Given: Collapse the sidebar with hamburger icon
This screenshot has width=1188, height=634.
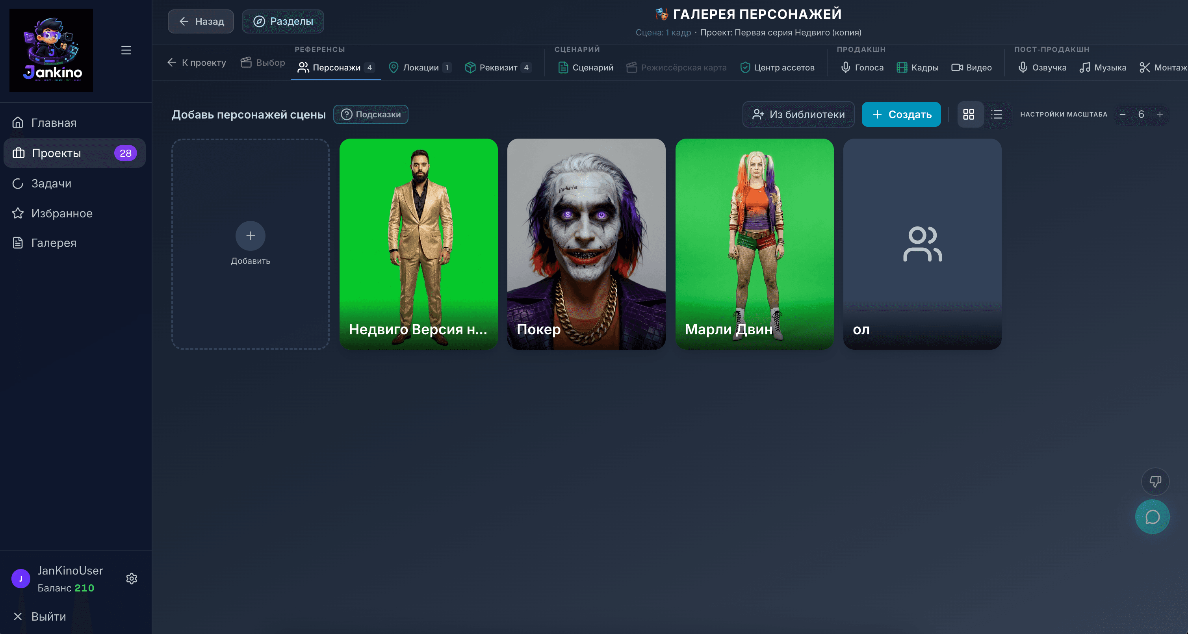Looking at the screenshot, I should (126, 50).
